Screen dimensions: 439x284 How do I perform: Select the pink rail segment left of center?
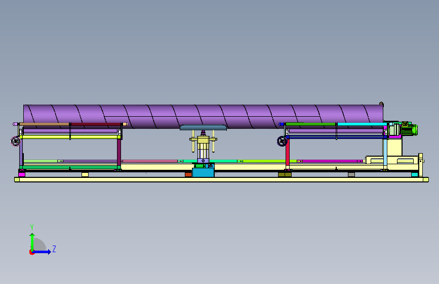(x=150, y=161)
